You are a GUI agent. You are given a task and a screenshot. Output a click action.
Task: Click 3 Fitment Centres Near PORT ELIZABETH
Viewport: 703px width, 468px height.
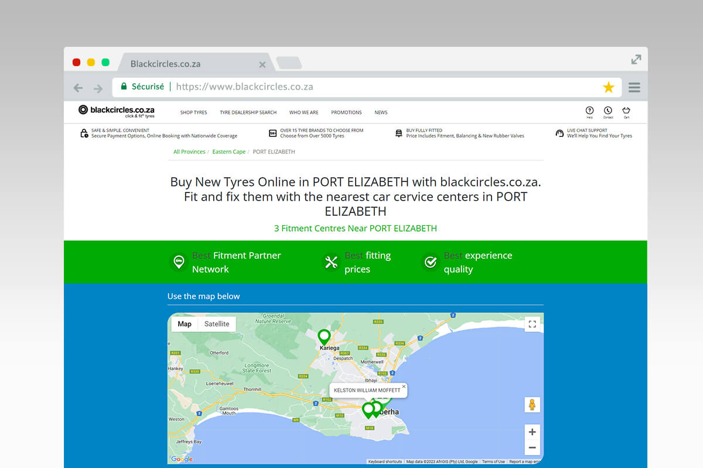click(x=356, y=228)
